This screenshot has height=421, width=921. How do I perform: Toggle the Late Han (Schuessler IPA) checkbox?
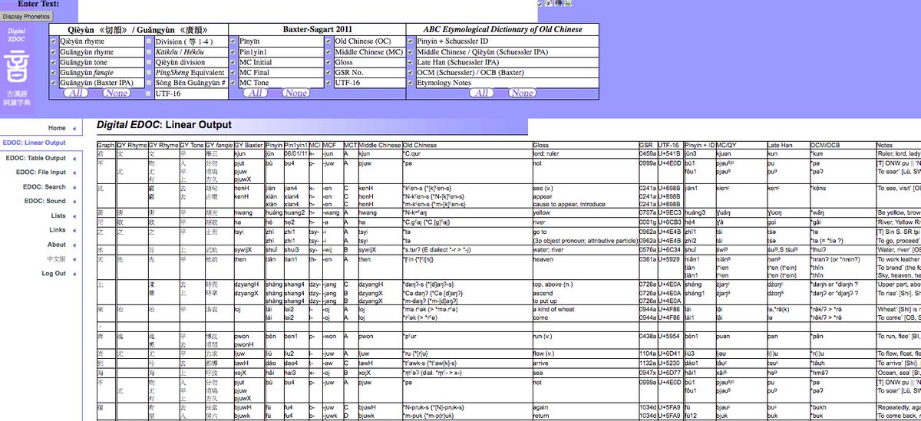[x=411, y=62]
